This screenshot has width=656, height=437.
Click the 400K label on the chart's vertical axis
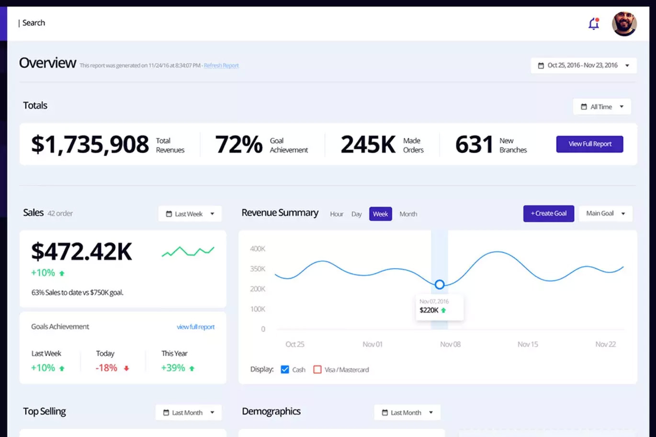click(258, 249)
